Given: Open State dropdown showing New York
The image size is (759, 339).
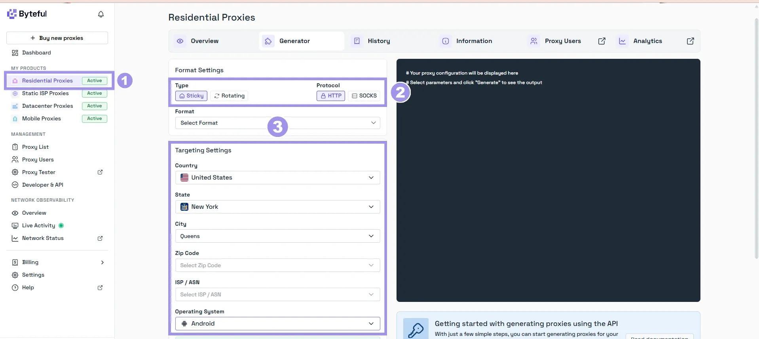Looking at the screenshot, I should point(277,207).
